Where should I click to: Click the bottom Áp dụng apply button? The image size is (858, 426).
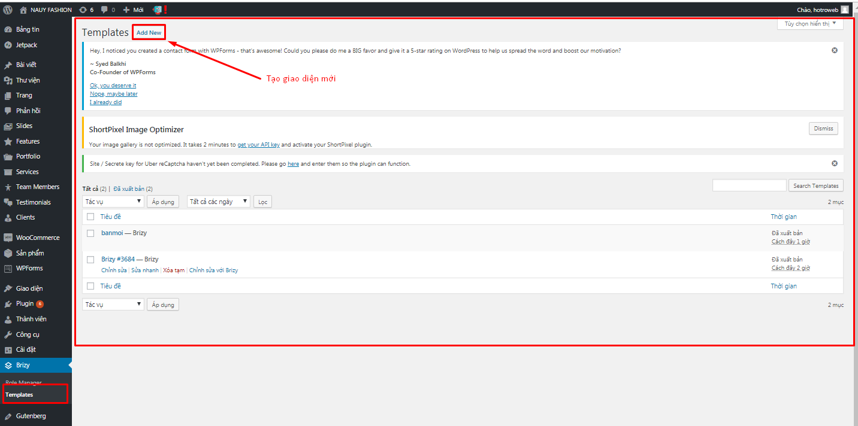[x=163, y=305]
